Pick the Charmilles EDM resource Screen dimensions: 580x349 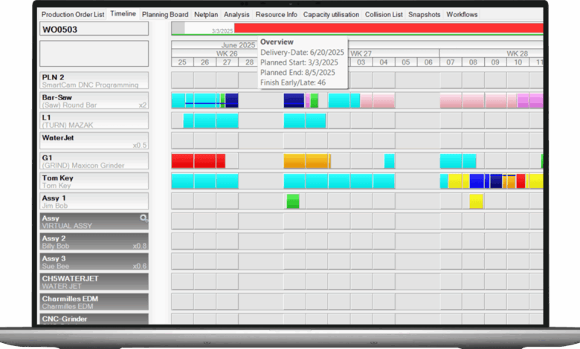point(94,301)
